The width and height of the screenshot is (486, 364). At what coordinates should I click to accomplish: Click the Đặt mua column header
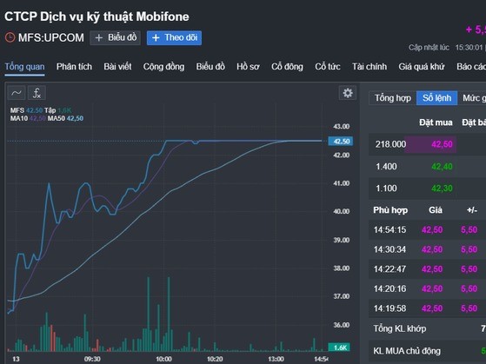436,122
